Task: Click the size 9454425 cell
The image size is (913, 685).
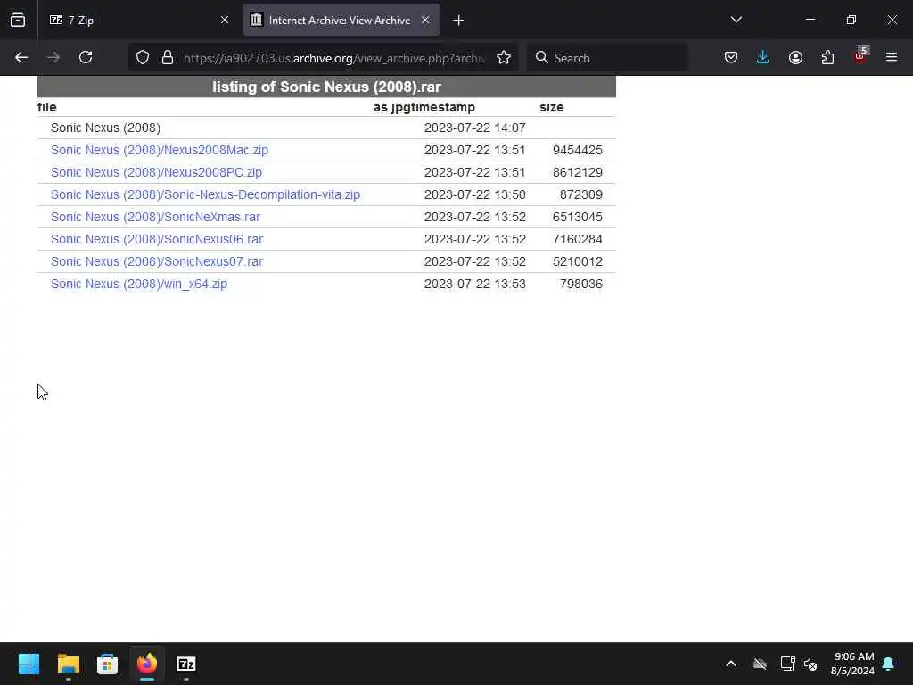Action: [578, 150]
